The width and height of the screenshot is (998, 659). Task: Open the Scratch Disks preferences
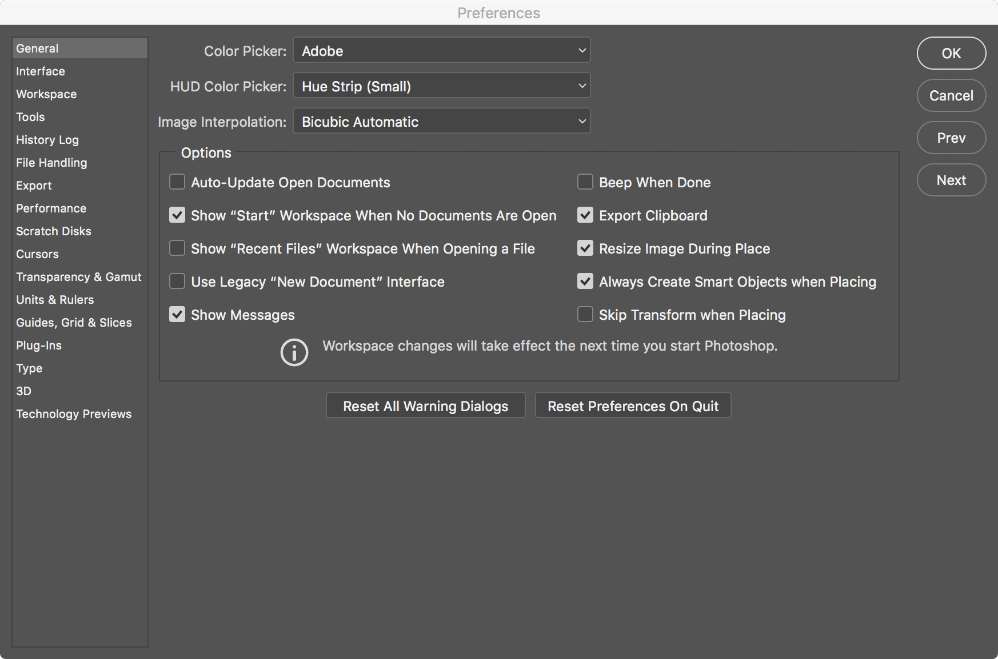[x=53, y=231]
